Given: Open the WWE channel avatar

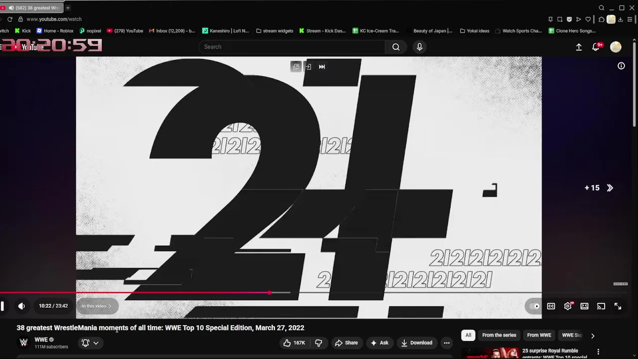Looking at the screenshot, I should (x=23, y=343).
